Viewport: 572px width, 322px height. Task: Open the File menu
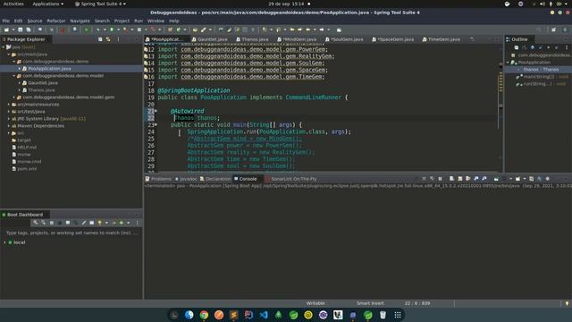(x=6, y=21)
